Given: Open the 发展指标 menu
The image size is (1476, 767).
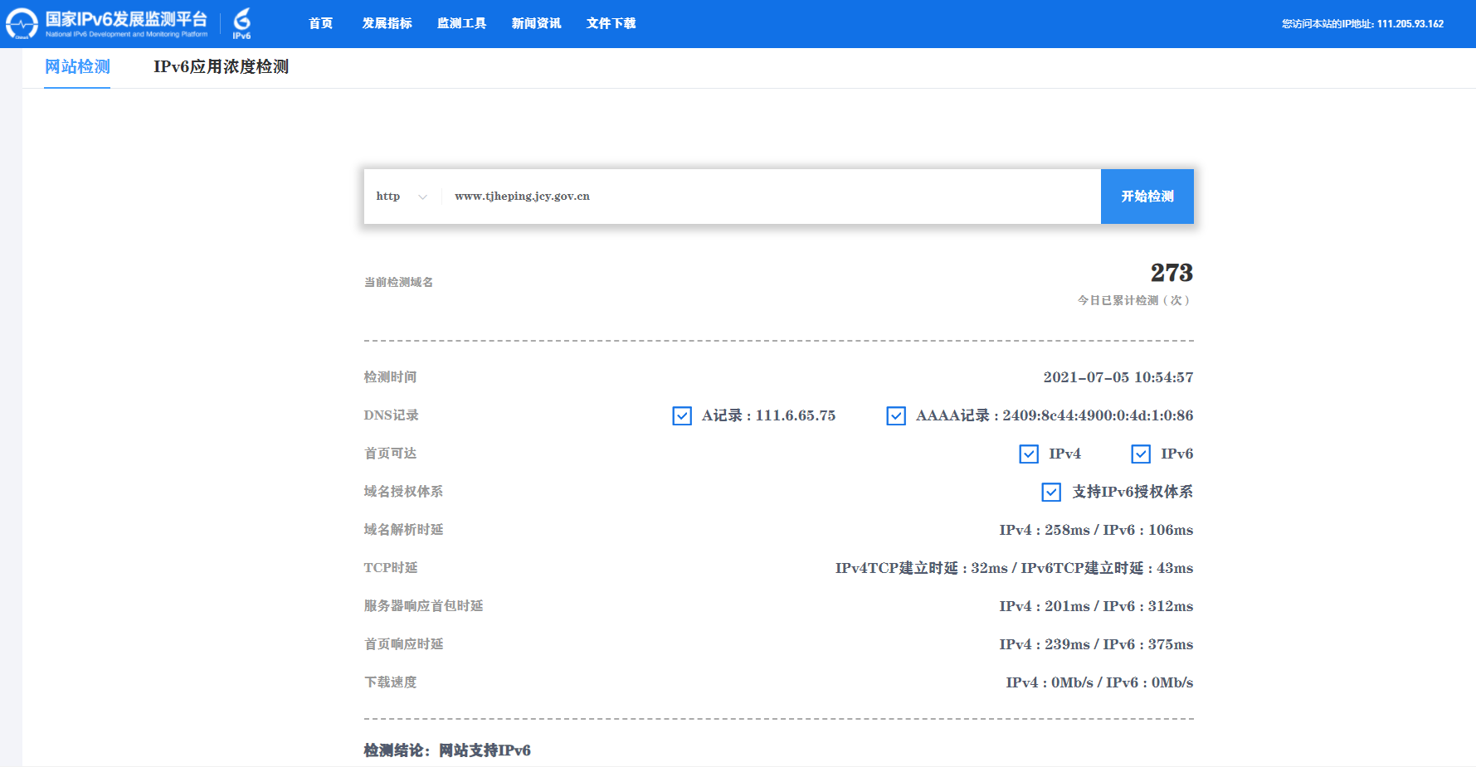Looking at the screenshot, I should tap(387, 23).
